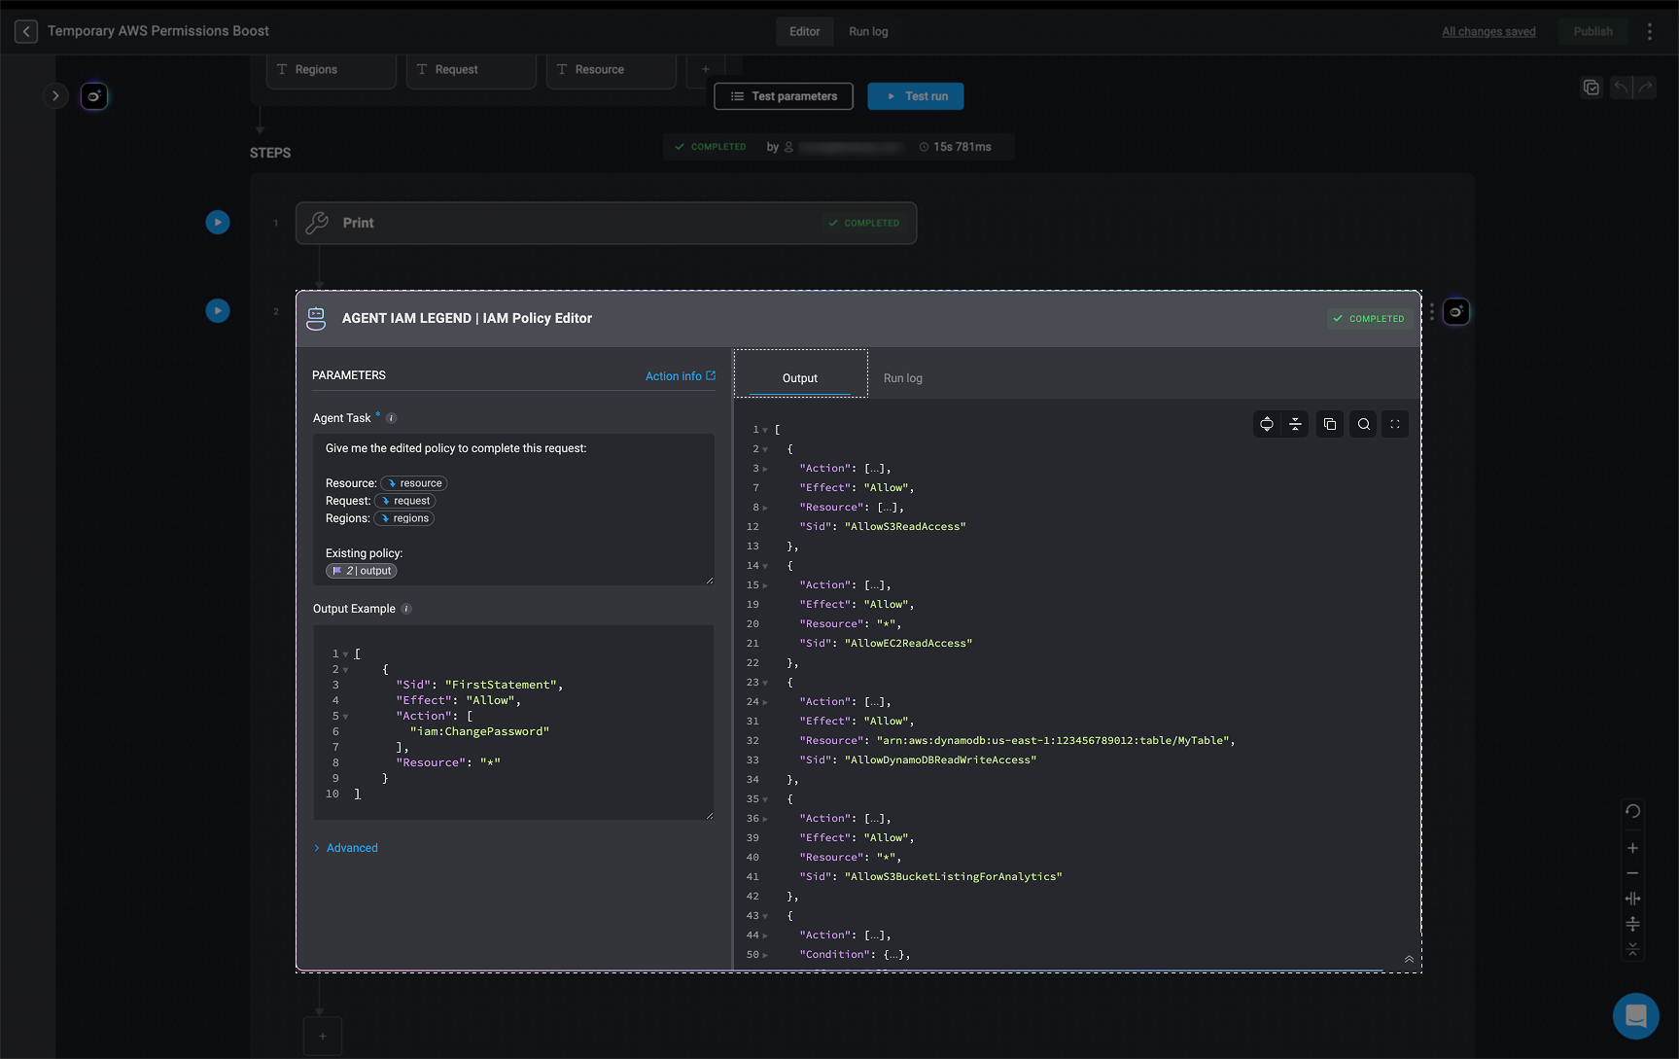Collapse the object at output line 14
The height and width of the screenshot is (1059, 1679).
[x=765, y=566]
